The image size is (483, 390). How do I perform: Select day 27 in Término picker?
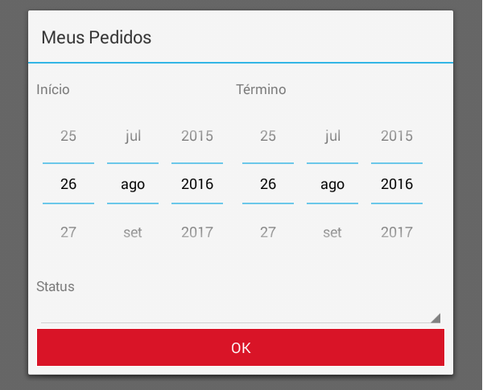pos(268,232)
